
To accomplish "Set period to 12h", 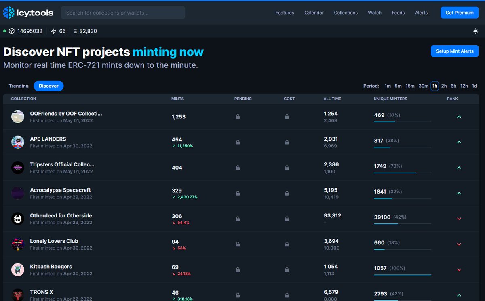I will pyautogui.click(x=464, y=86).
